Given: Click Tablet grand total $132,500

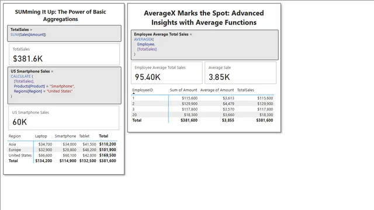Looking at the screenshot, I should coord(88,161).
